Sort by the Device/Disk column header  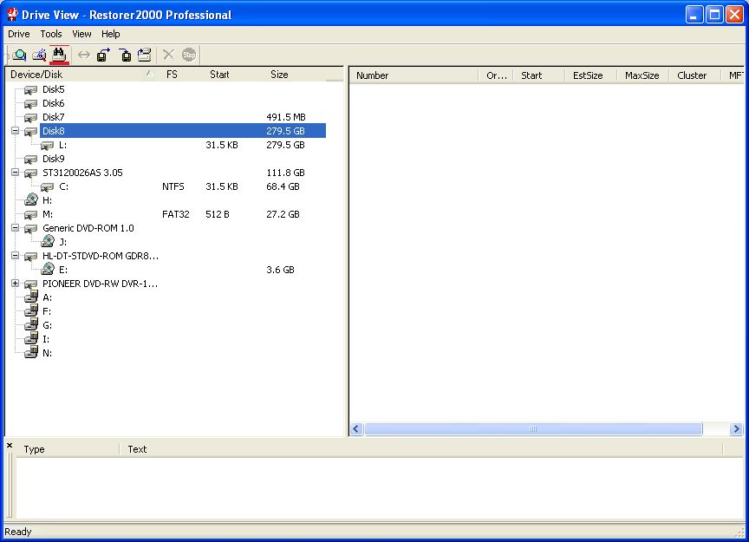pyautogui.click(x=82, y=74)
